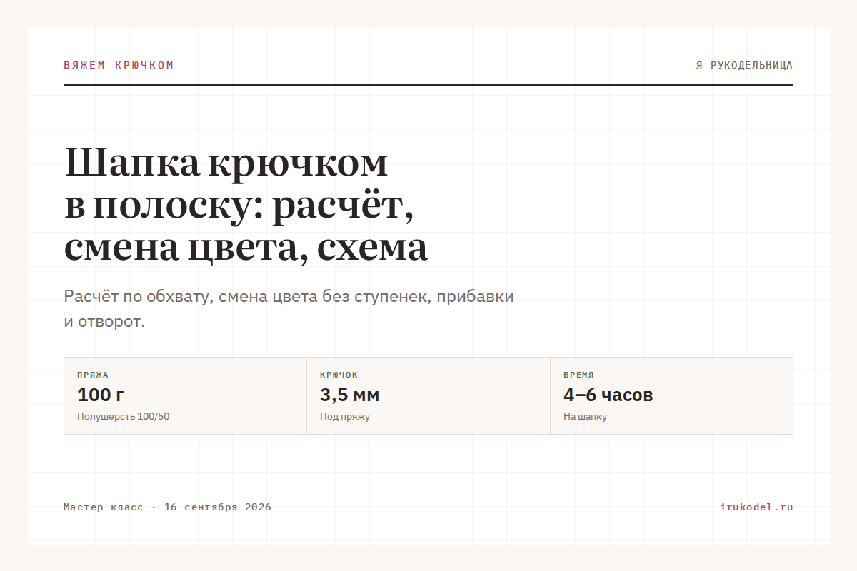Open the irukodel.ru link
This screenshot has width=857, height=571.
756,507
